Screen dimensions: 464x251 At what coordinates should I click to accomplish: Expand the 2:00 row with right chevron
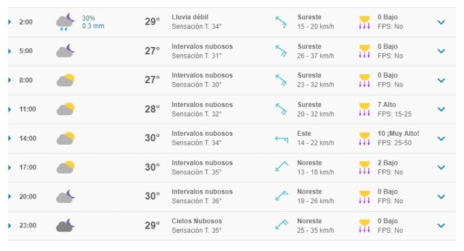tap(441, 22)
